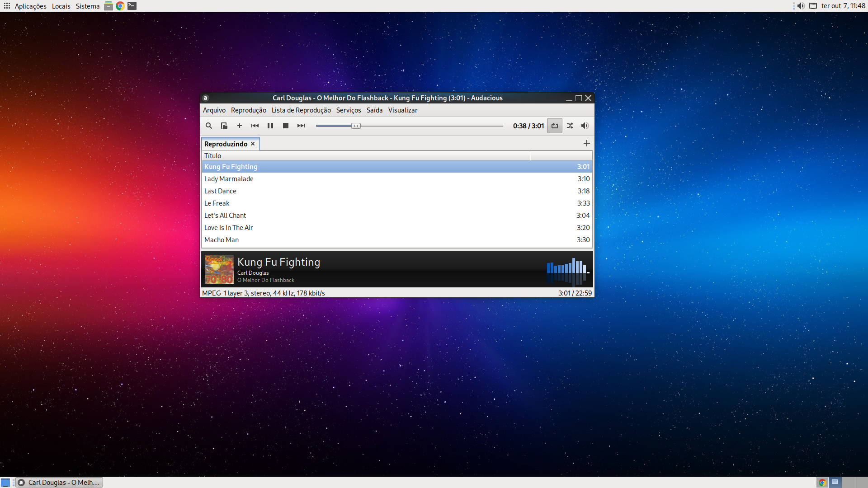Skip to next track

click(301, 126)
